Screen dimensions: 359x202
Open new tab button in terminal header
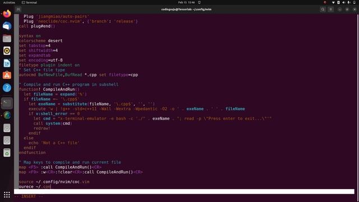(x=19, y=10)
